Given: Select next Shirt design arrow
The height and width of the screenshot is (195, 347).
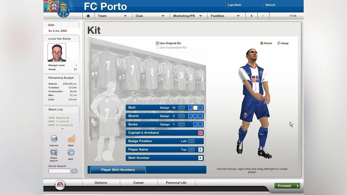Looking at the screenshot, I should click(x=183, y=108).
